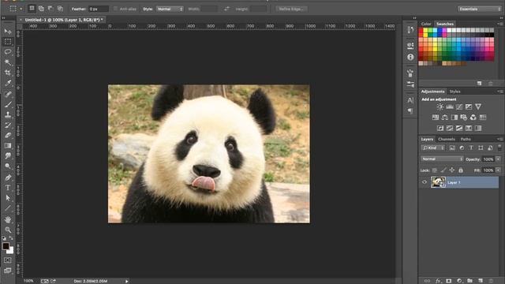
Task: Select the Hand tool
Action: pos(8,219)
